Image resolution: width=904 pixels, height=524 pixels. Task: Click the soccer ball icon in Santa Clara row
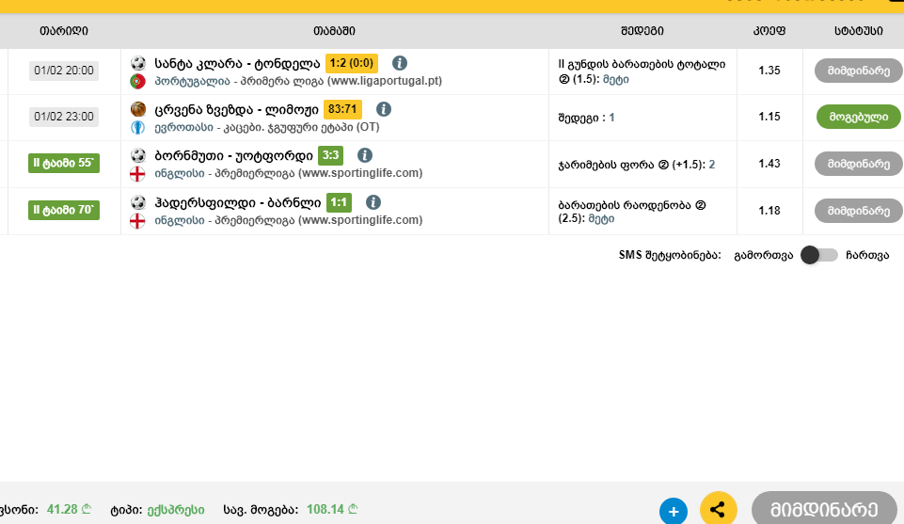137,63
